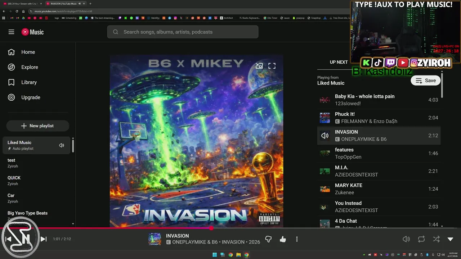Play Baby Kia - whole lotta pain
This screenshot has width=461, height=259.
tap(379, 100)
